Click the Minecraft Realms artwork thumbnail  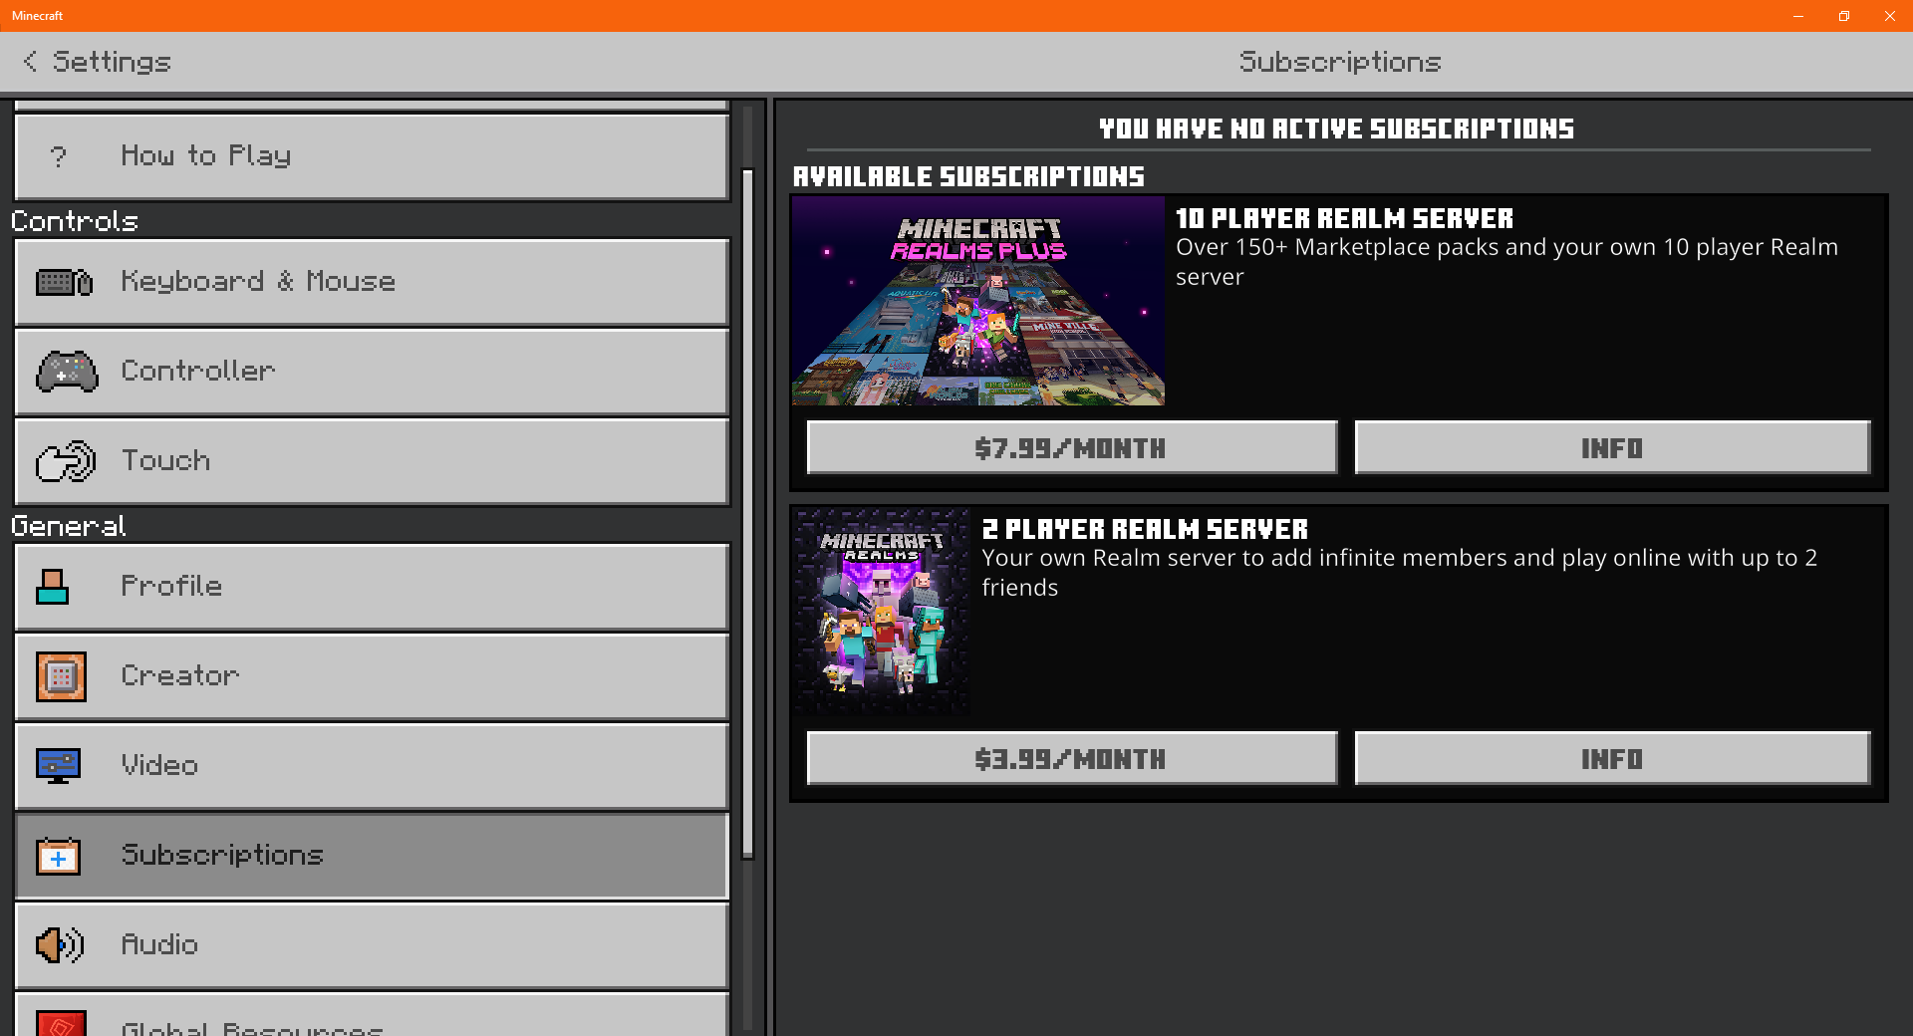pyautogui.click(x=882, y=612)
